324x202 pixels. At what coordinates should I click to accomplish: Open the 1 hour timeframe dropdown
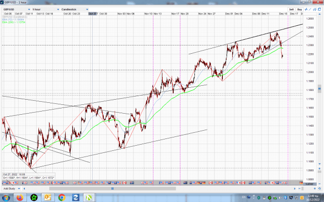(x=46, y=9)
